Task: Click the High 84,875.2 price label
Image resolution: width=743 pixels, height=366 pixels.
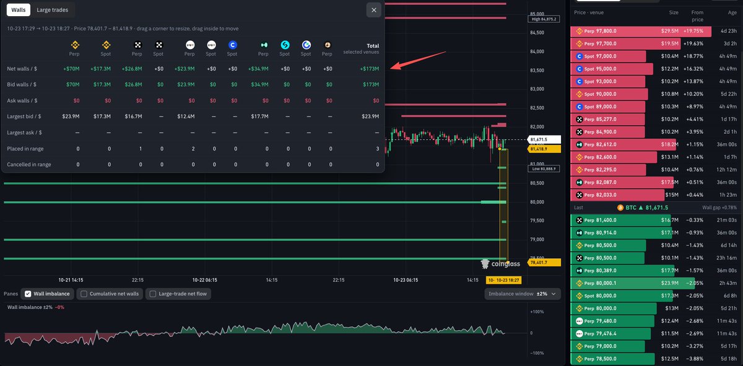Action: (544, 19)
